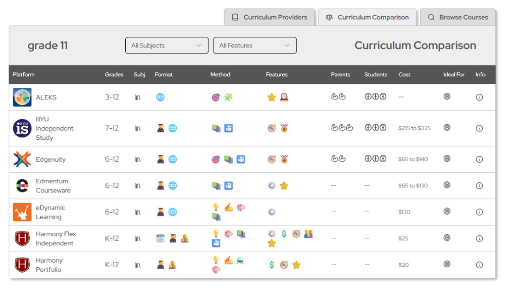
Task: Click the graduate teacher format icon for Edgenuity
Action: [161, 159]
